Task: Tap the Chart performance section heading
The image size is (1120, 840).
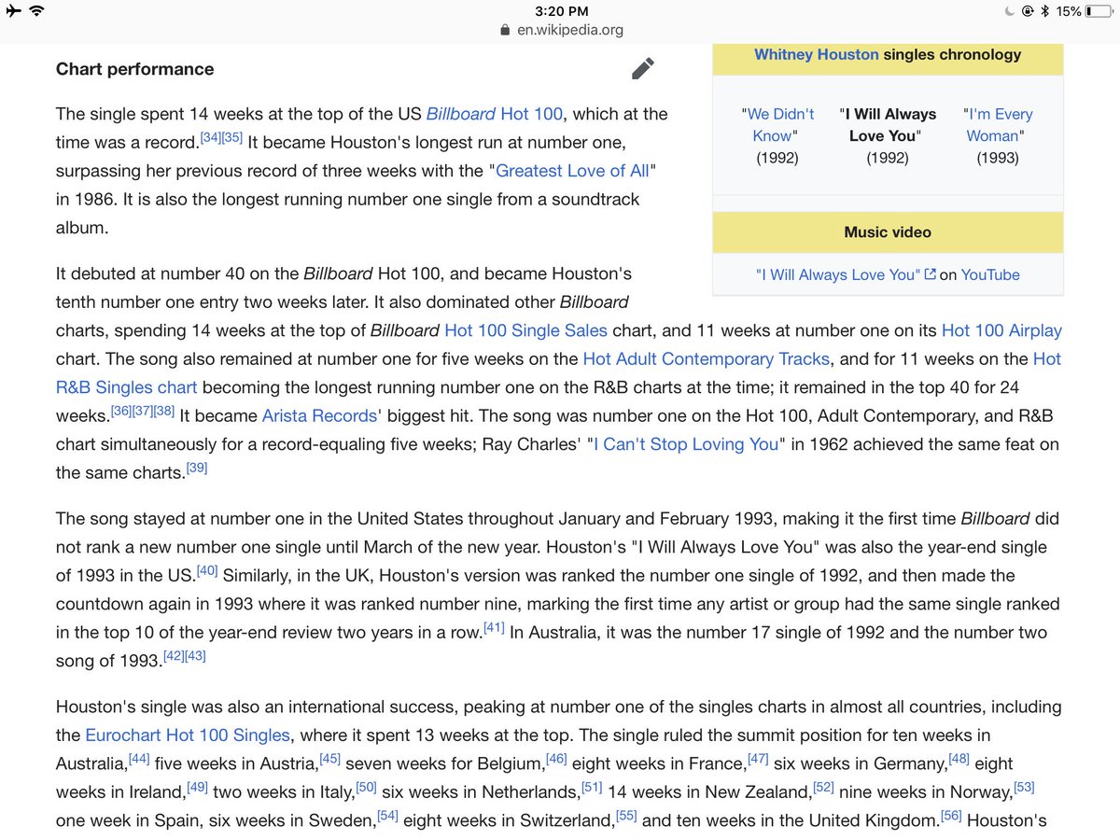Action: pos(134,68)
